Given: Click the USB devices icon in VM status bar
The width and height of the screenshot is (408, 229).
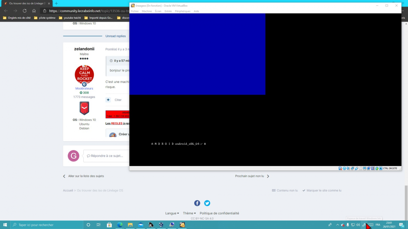Looking at the screenshot, I should click(x=357, y=168).
